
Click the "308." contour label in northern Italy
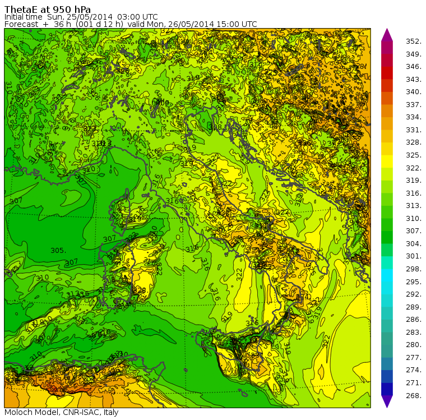216,127
